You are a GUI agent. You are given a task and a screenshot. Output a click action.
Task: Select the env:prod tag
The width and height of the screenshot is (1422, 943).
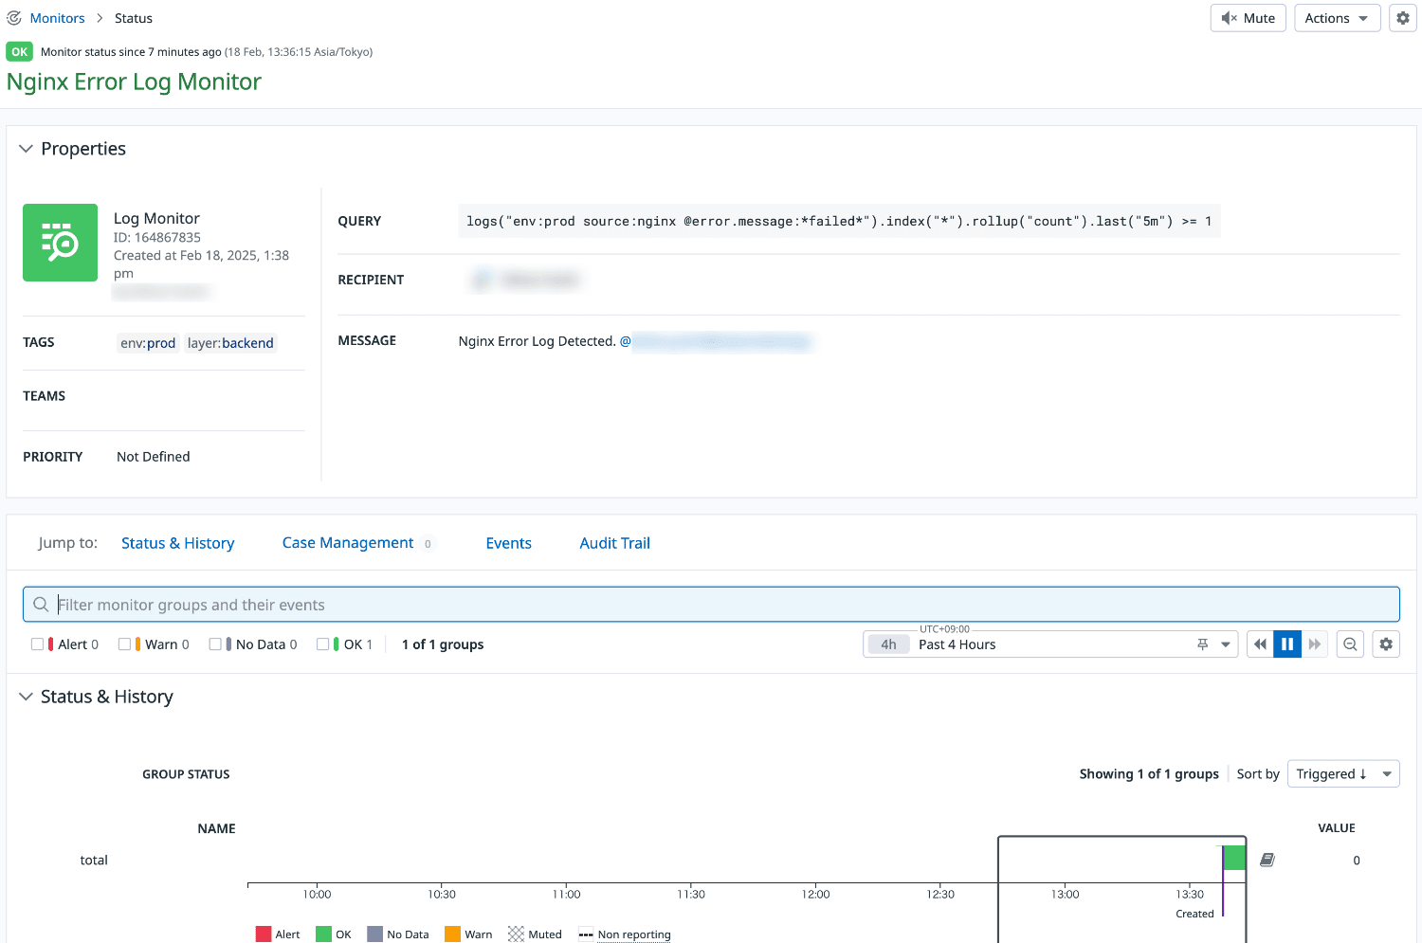[148, 343]
